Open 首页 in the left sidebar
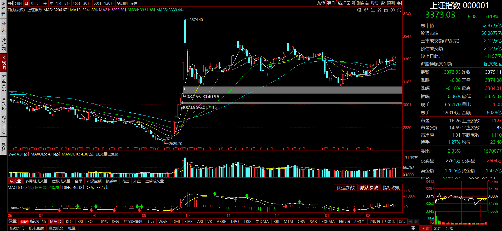Screen dimensions: 502x231 coord(3,27)
